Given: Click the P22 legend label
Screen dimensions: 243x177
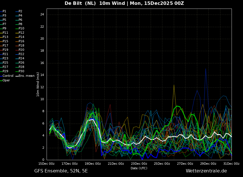Looking at the screenshot, I should pyautogui.click(x=20, y=54).
